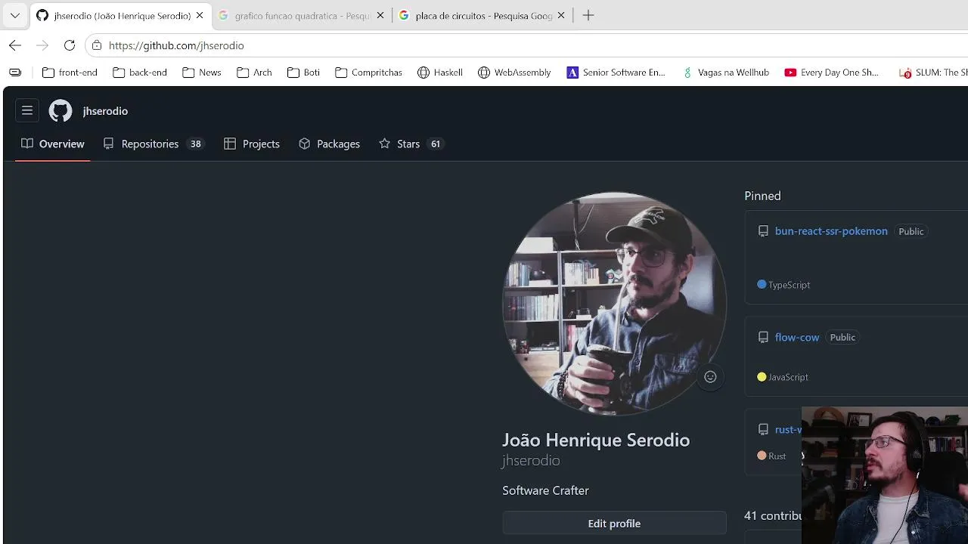Click the repo icon beside the rust repository
The width and height of the screenshot is (968, 544).
pyautogui.click(x=763, y=429)
